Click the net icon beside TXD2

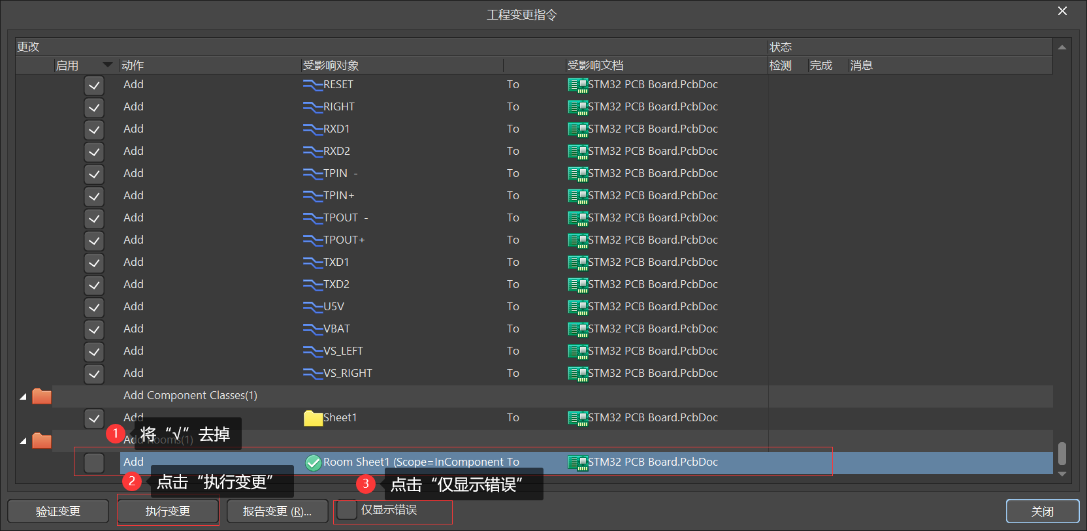313,285
